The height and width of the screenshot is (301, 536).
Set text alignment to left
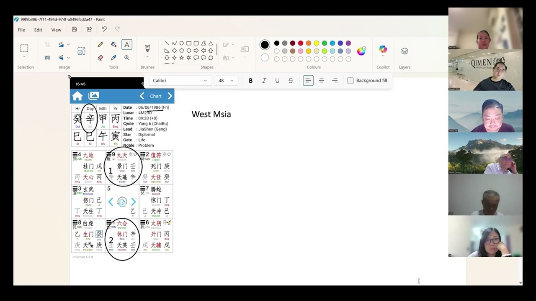click(308, 81)
